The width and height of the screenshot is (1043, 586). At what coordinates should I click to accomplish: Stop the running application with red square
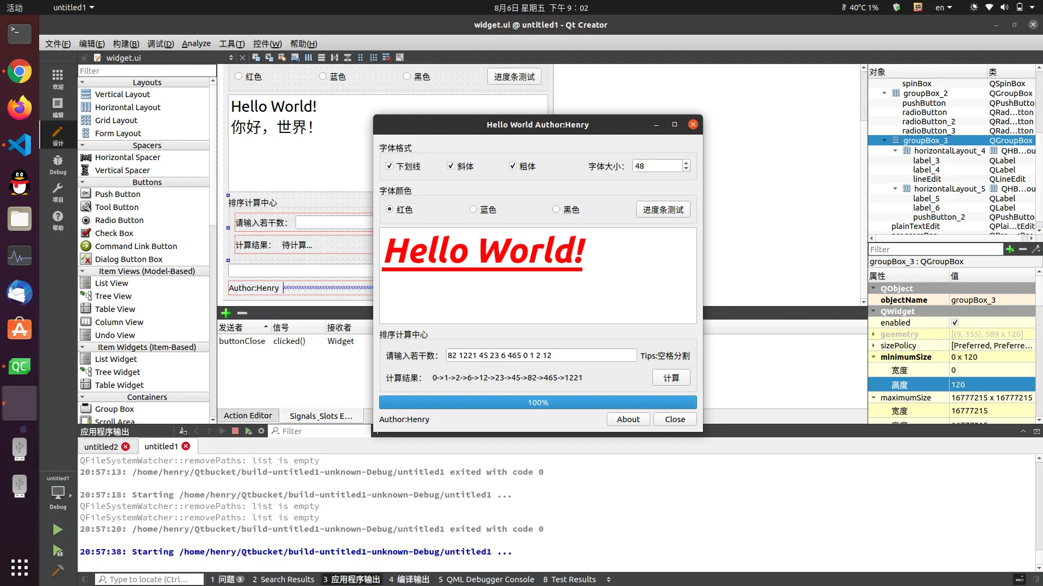point(235,431)
